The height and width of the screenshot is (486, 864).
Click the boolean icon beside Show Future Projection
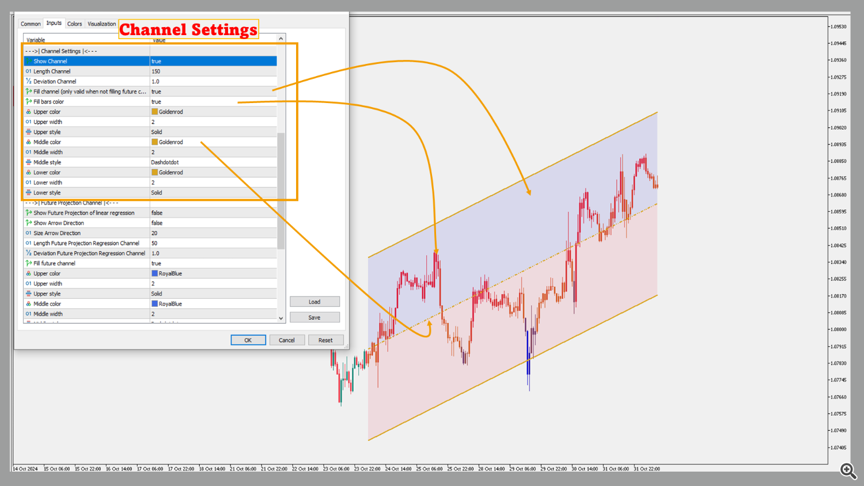coord(28,213)
